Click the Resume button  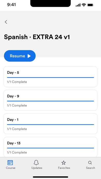click(20, 56)
